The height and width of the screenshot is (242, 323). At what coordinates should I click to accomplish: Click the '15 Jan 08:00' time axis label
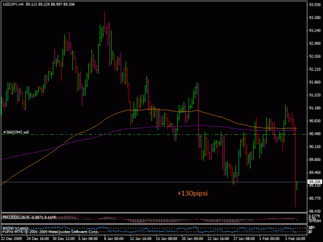click(166, 238)
